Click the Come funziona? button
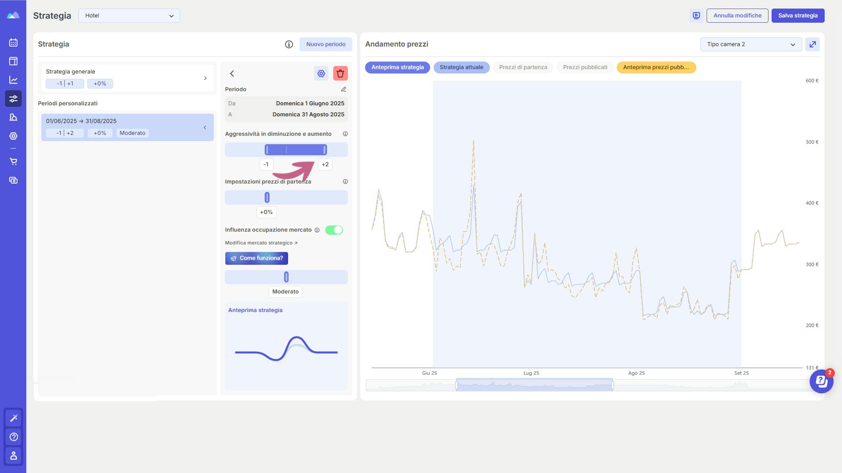This screenshot has width=842, height=473. point(257,258)
